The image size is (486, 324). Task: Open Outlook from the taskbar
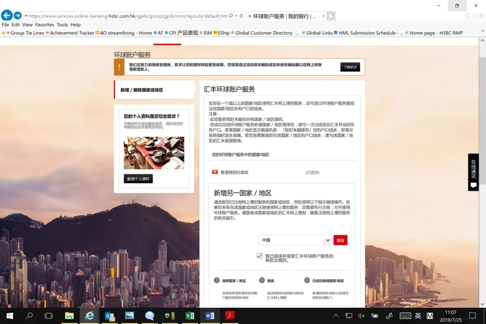tap(109, 315)
